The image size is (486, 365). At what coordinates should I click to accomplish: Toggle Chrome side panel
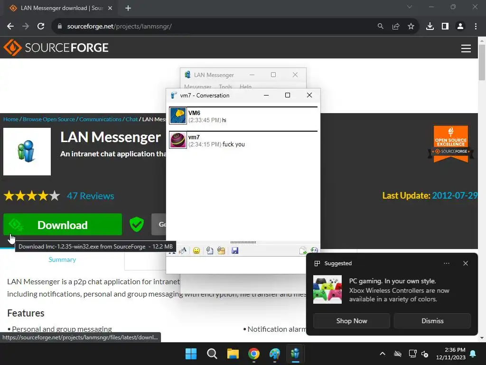pos(445,27)
